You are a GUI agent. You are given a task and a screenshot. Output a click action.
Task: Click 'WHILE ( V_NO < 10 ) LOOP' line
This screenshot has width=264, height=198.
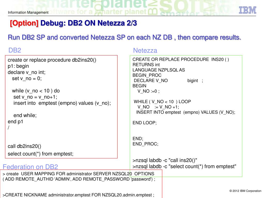[162, 102]
